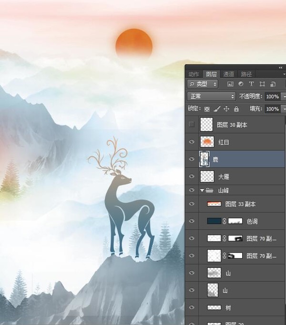Hide the lower 图层 70 副本 layer

192,255
